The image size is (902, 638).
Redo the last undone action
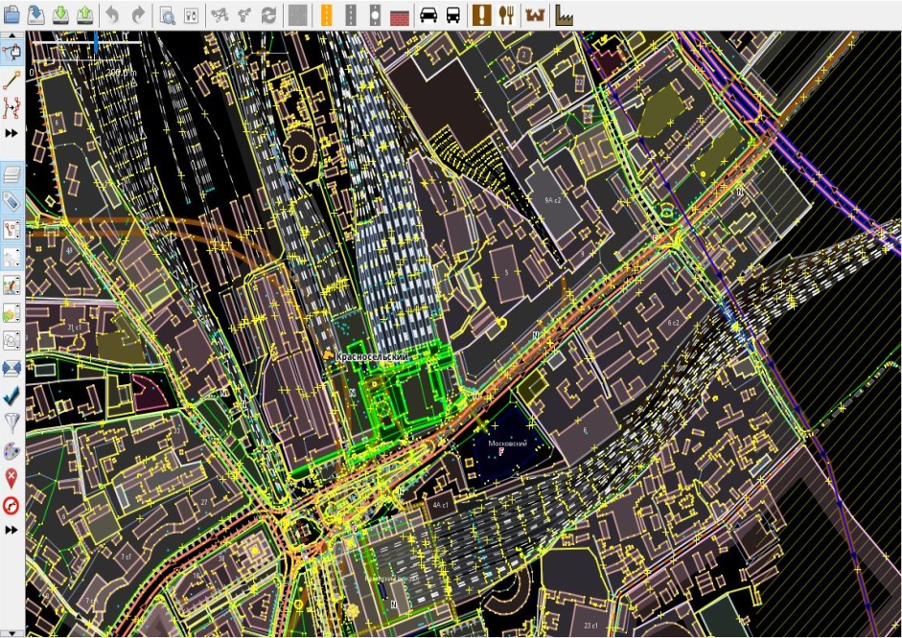point(138,14)
